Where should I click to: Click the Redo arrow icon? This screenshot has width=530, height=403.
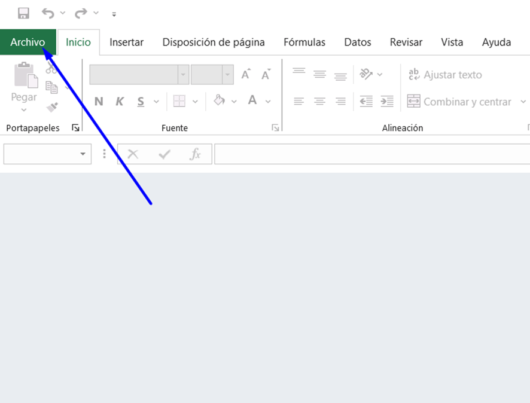click(x=81, y=13)
